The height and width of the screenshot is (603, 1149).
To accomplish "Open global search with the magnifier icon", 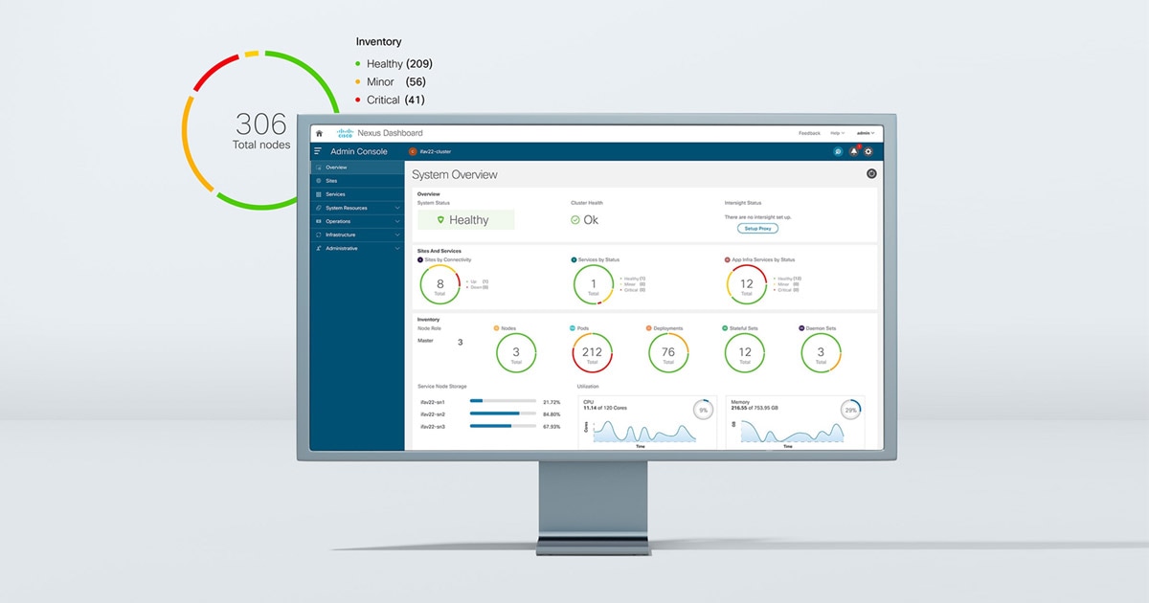I will tap(838, 151).
